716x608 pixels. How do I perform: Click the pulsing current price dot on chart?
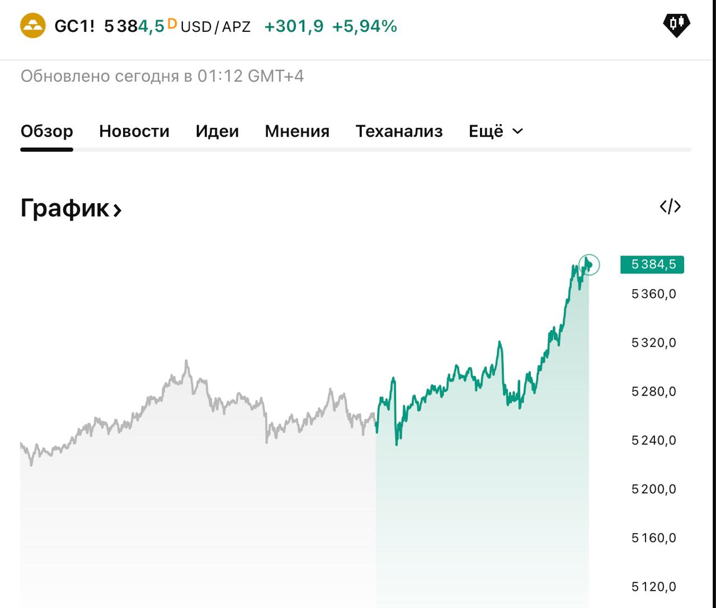tap(589, 265)
